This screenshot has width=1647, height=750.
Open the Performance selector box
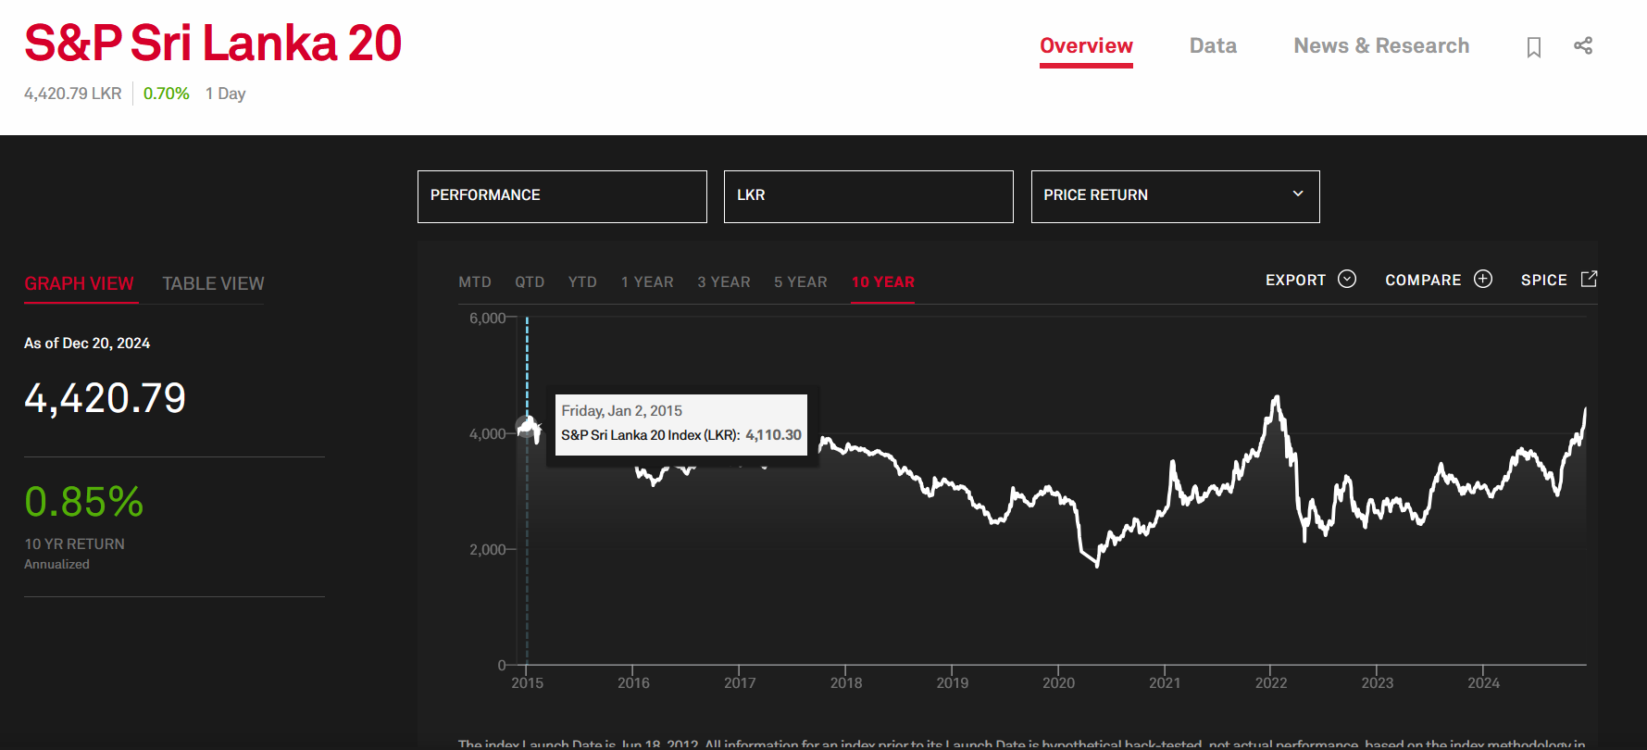tap(562, 196)
